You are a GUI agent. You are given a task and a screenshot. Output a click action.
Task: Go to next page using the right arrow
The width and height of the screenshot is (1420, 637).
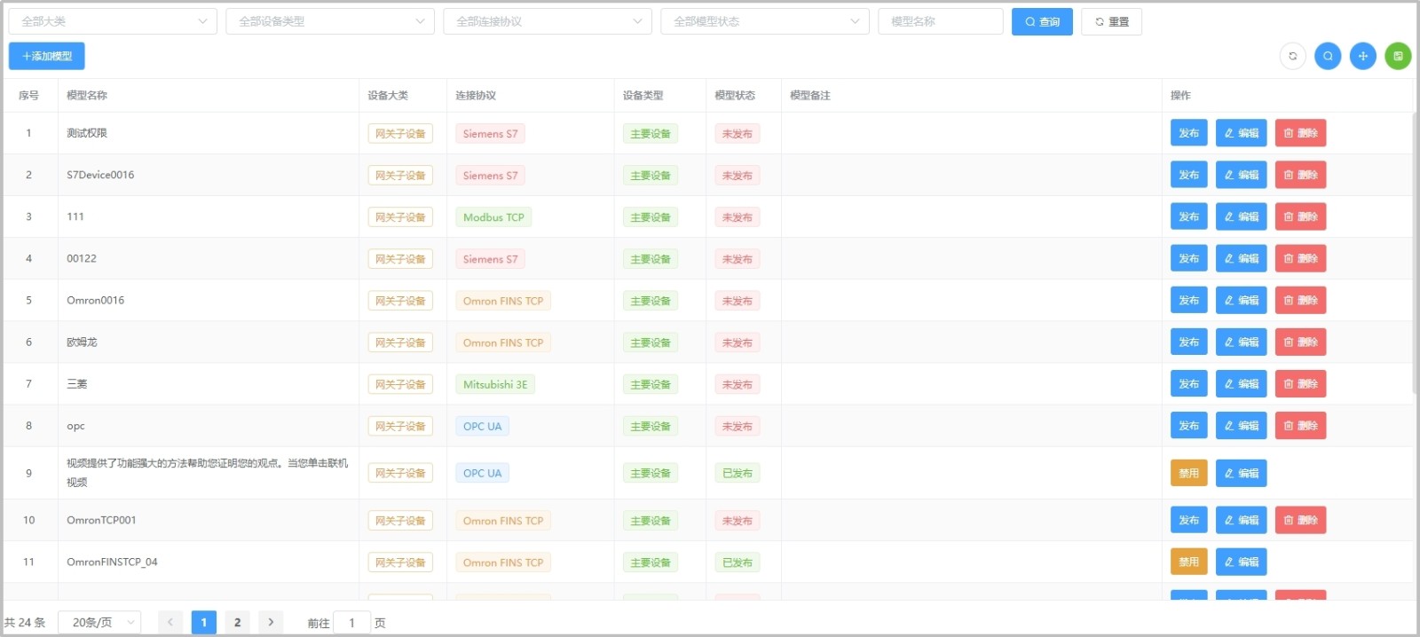point(271,622)
